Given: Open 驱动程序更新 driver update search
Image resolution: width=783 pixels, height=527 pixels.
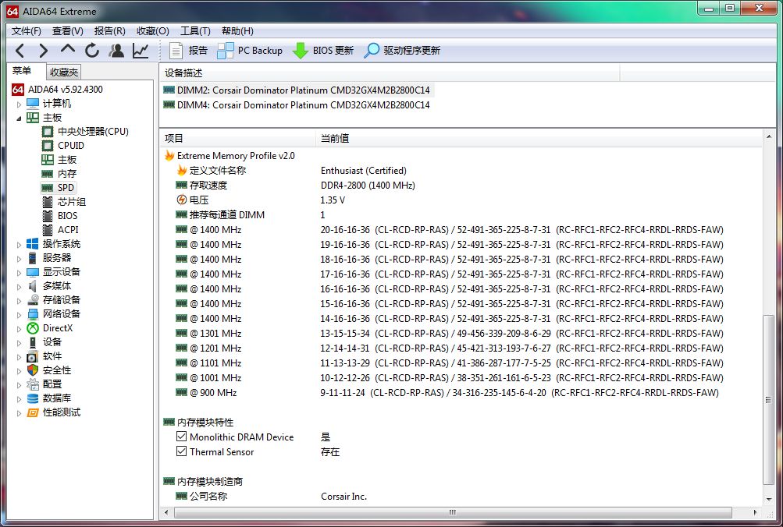Looking at the screenshot, I should [403, 51].
